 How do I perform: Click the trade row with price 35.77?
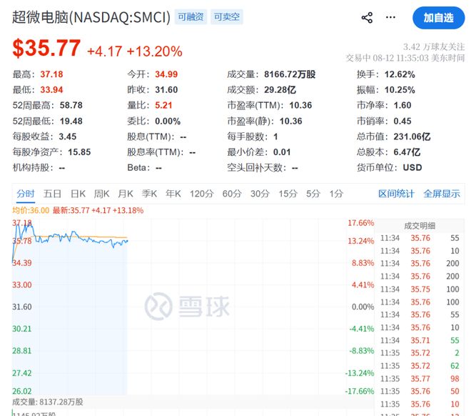click(x=420, y=379)
